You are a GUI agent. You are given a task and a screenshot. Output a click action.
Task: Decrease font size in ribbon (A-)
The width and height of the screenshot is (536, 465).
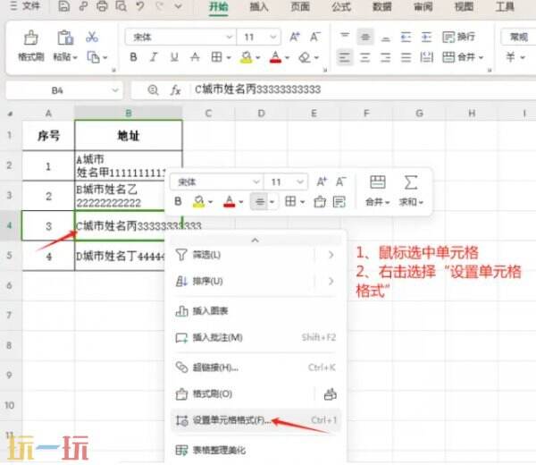(315, 37)
